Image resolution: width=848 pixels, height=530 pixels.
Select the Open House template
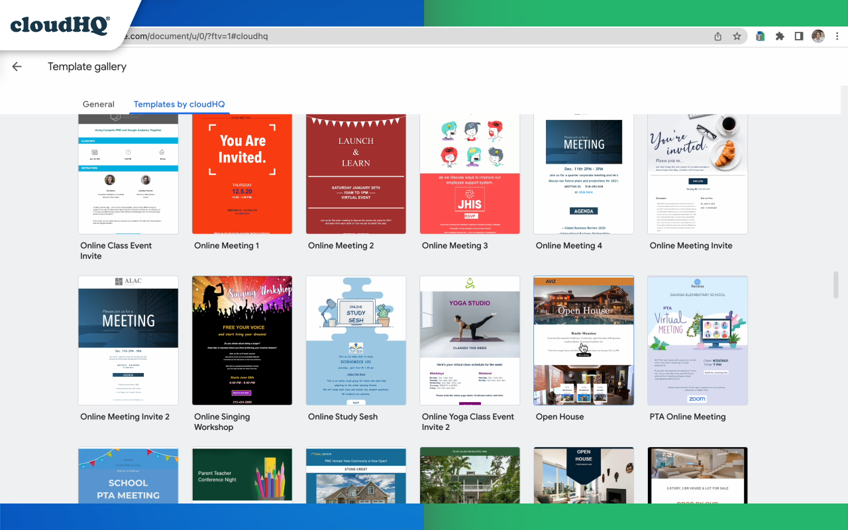(584, 340)
